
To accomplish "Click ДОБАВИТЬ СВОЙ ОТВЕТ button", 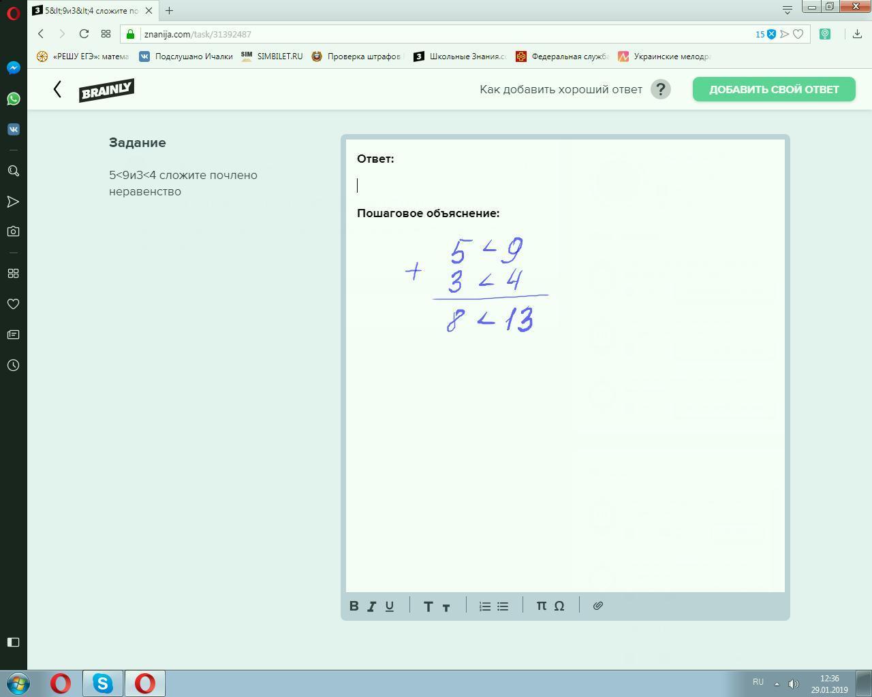I will (774, 89).
